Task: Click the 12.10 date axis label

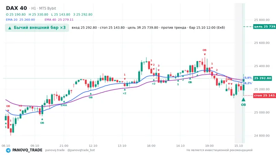Action: [93, 146]
